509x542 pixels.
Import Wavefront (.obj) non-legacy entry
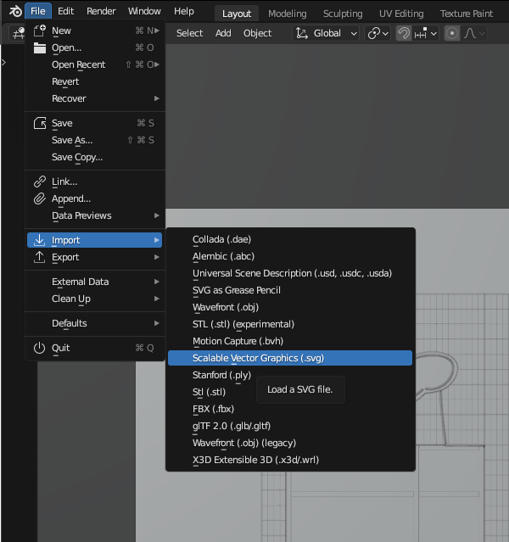coord(290,307)
